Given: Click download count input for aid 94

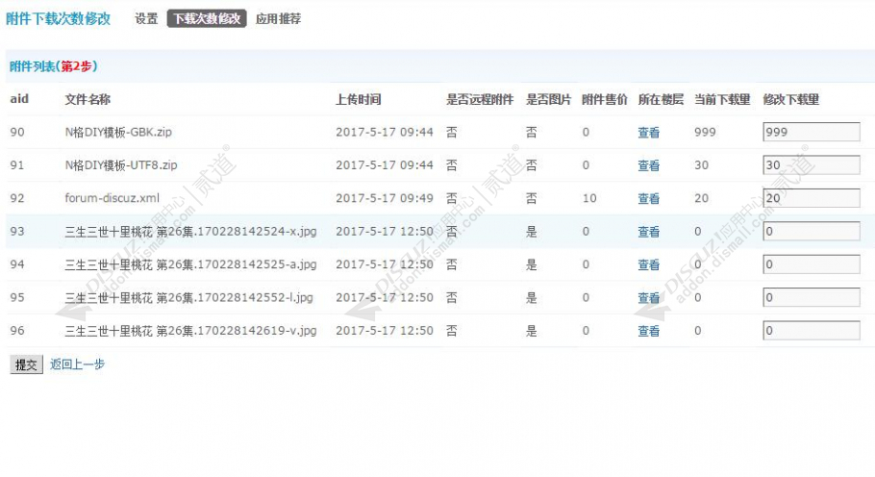Looking at the screenshot, I should (x=812, y=264).
